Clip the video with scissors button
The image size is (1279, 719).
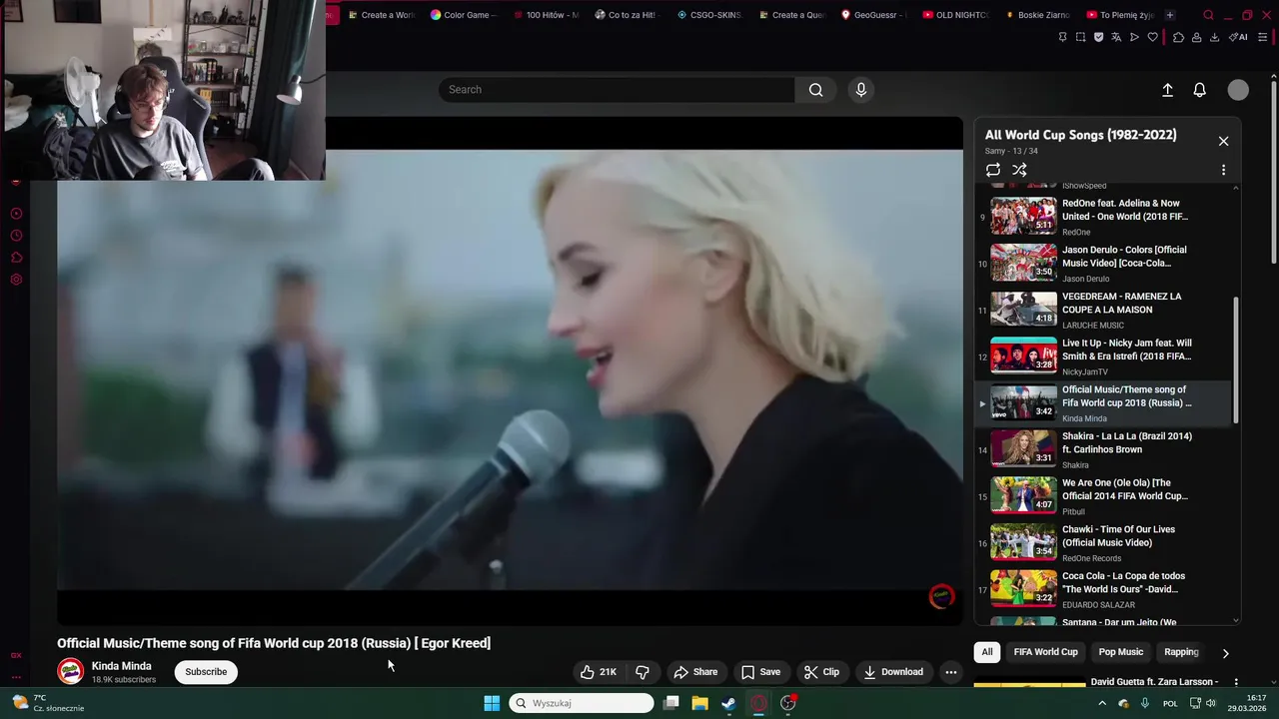point(821,672)
